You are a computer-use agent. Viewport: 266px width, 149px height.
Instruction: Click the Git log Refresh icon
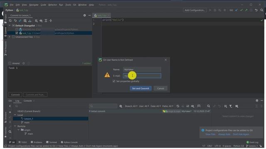click(x=178, y=106)
